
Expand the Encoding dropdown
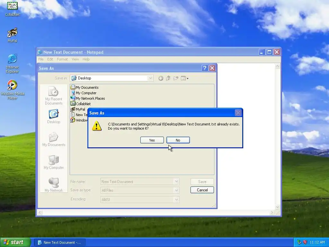pyautogui.click(x=176, y=199)
